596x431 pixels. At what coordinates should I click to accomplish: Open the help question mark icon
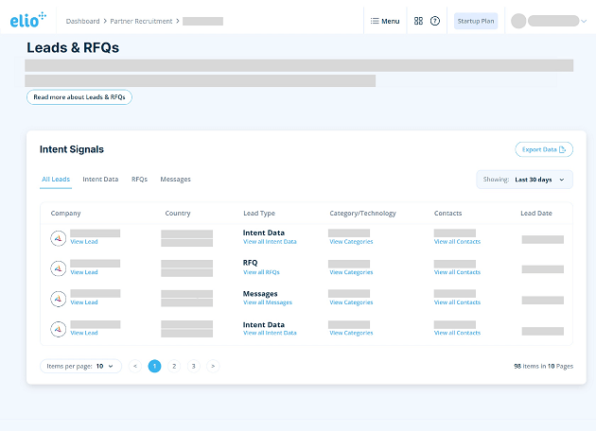click(x=435, y=21)
